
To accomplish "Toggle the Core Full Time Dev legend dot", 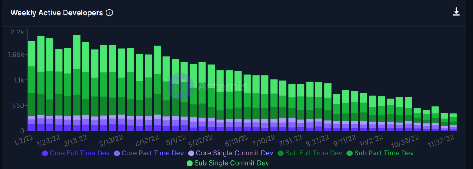I will pyautogui.click(x=45, y=153).
